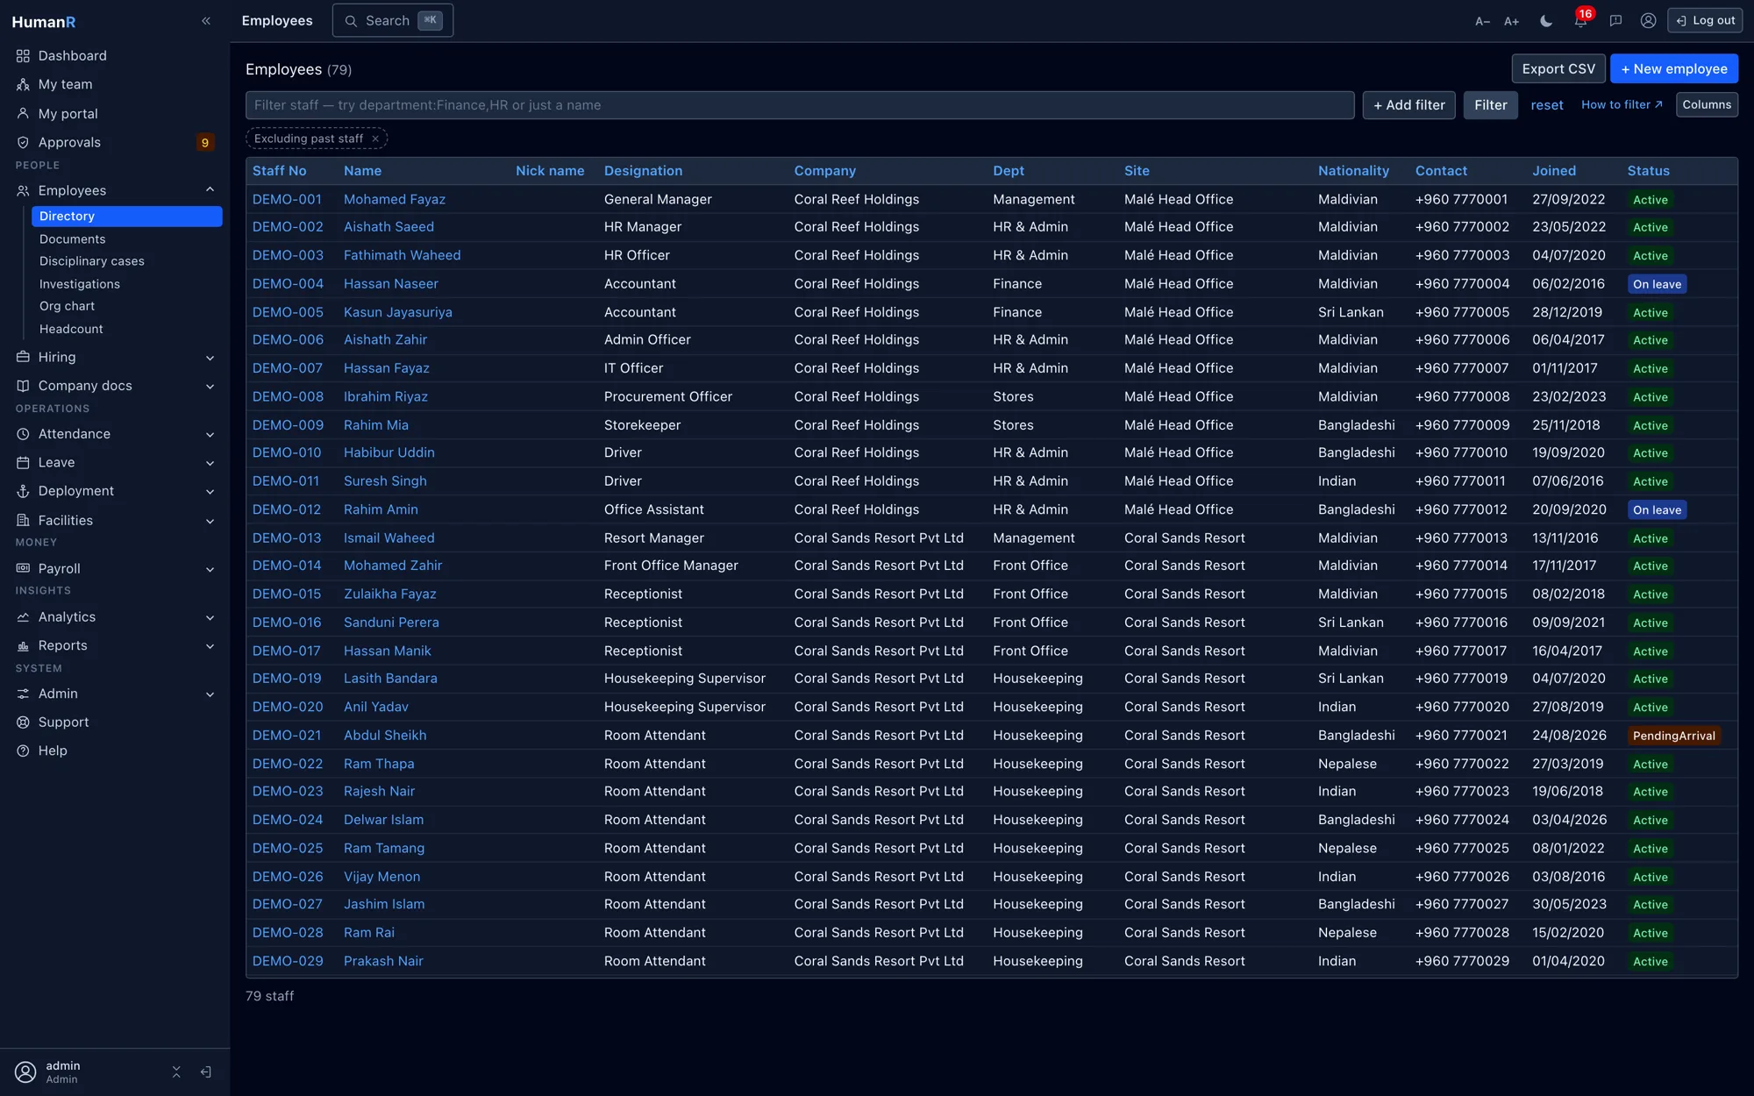Open the feedback chat bubble icon
1754x1096 pixels.
pos(1615,21)
